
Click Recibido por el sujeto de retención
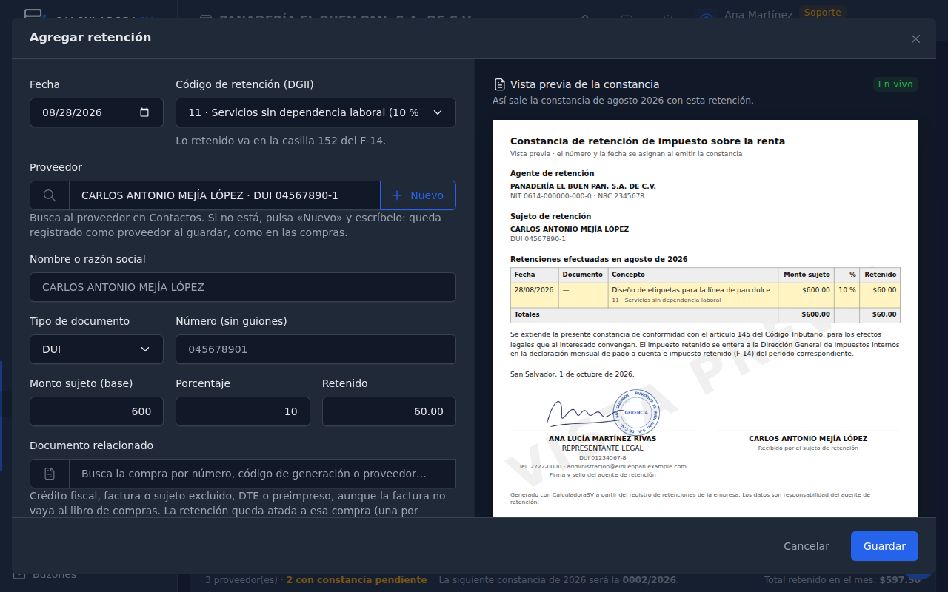tap(808, 448)
